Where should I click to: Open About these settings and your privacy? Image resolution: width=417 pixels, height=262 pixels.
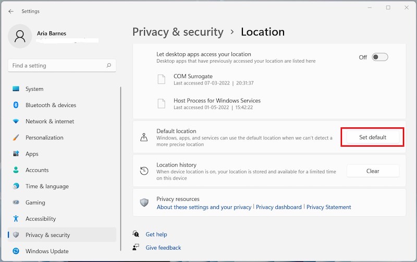point(204,207)
